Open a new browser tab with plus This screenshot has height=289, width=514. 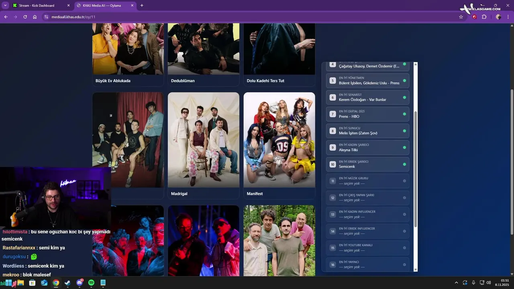point(142,6)
